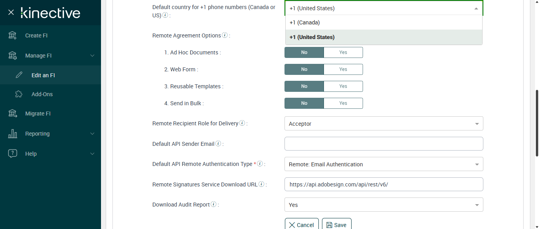This screenshot has width=539, height=229.
Task: Close the sidebar with the X icon
Action: pyautogui.click(x=11, y=13)
